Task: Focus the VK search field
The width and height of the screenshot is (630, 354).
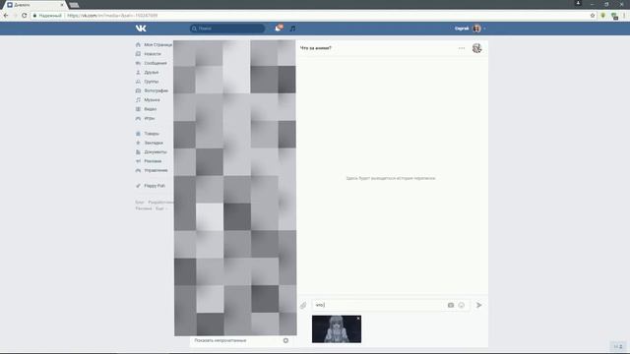Action: [x=227, y=29]
